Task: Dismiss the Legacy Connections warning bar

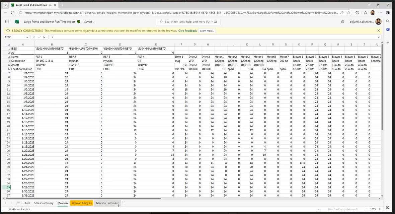Action: (x=379, y=30)
